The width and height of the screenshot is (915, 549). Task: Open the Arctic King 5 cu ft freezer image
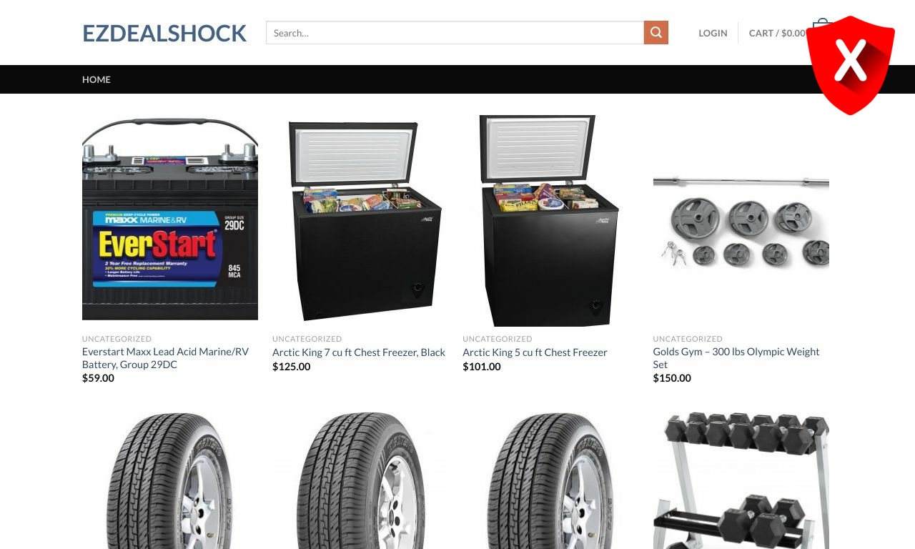tap(550, 221)
